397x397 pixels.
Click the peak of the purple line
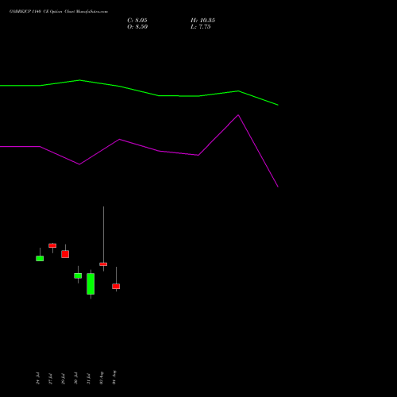pyautogui.click(x=238, y=115)
